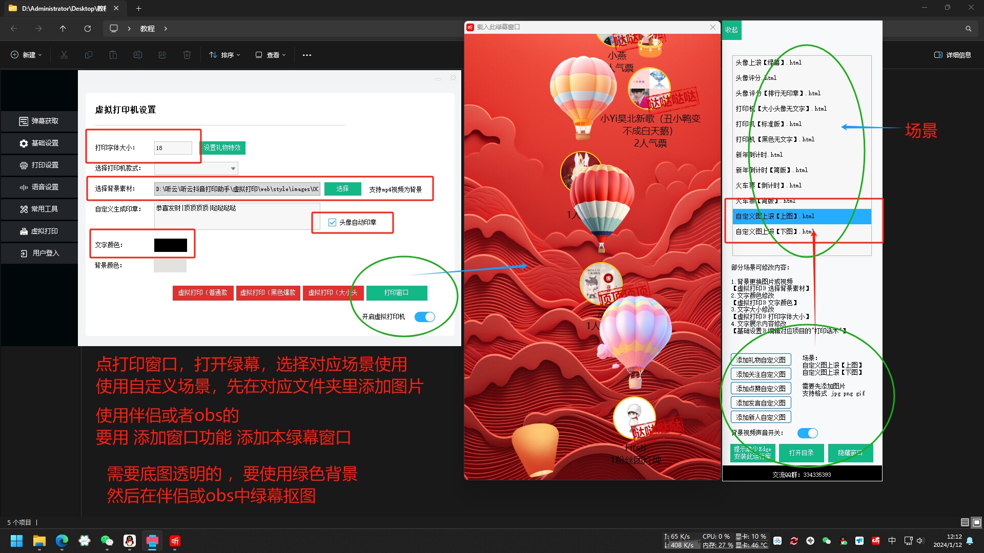Open the Microsoft Edge taskbar icon

[x=62, y=541]
